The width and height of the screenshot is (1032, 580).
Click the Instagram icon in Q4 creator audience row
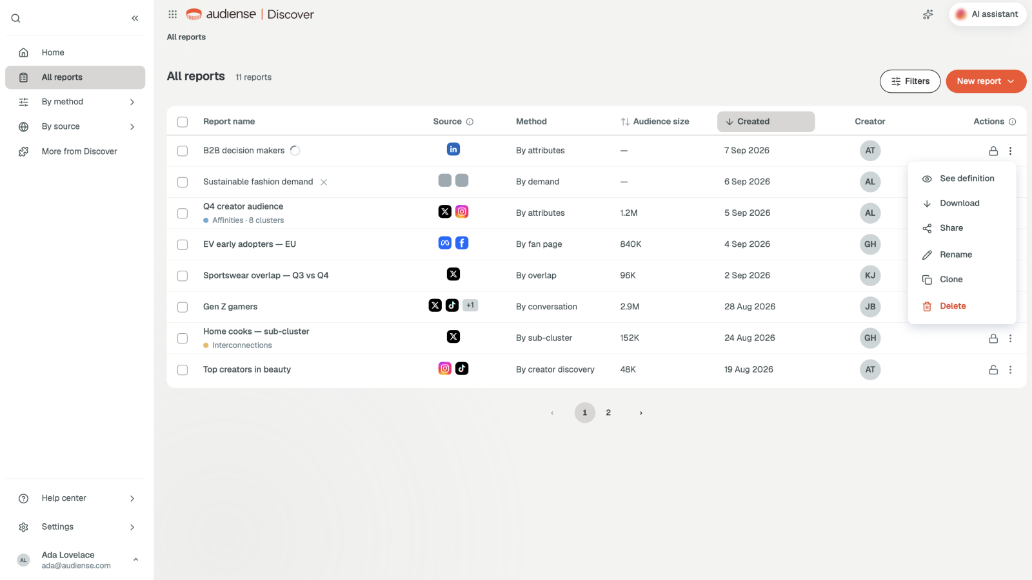[462, 211]
